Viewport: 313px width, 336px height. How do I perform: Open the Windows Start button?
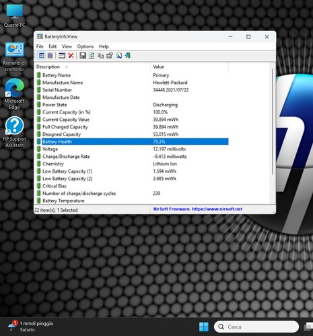click(x=204, y=327)
